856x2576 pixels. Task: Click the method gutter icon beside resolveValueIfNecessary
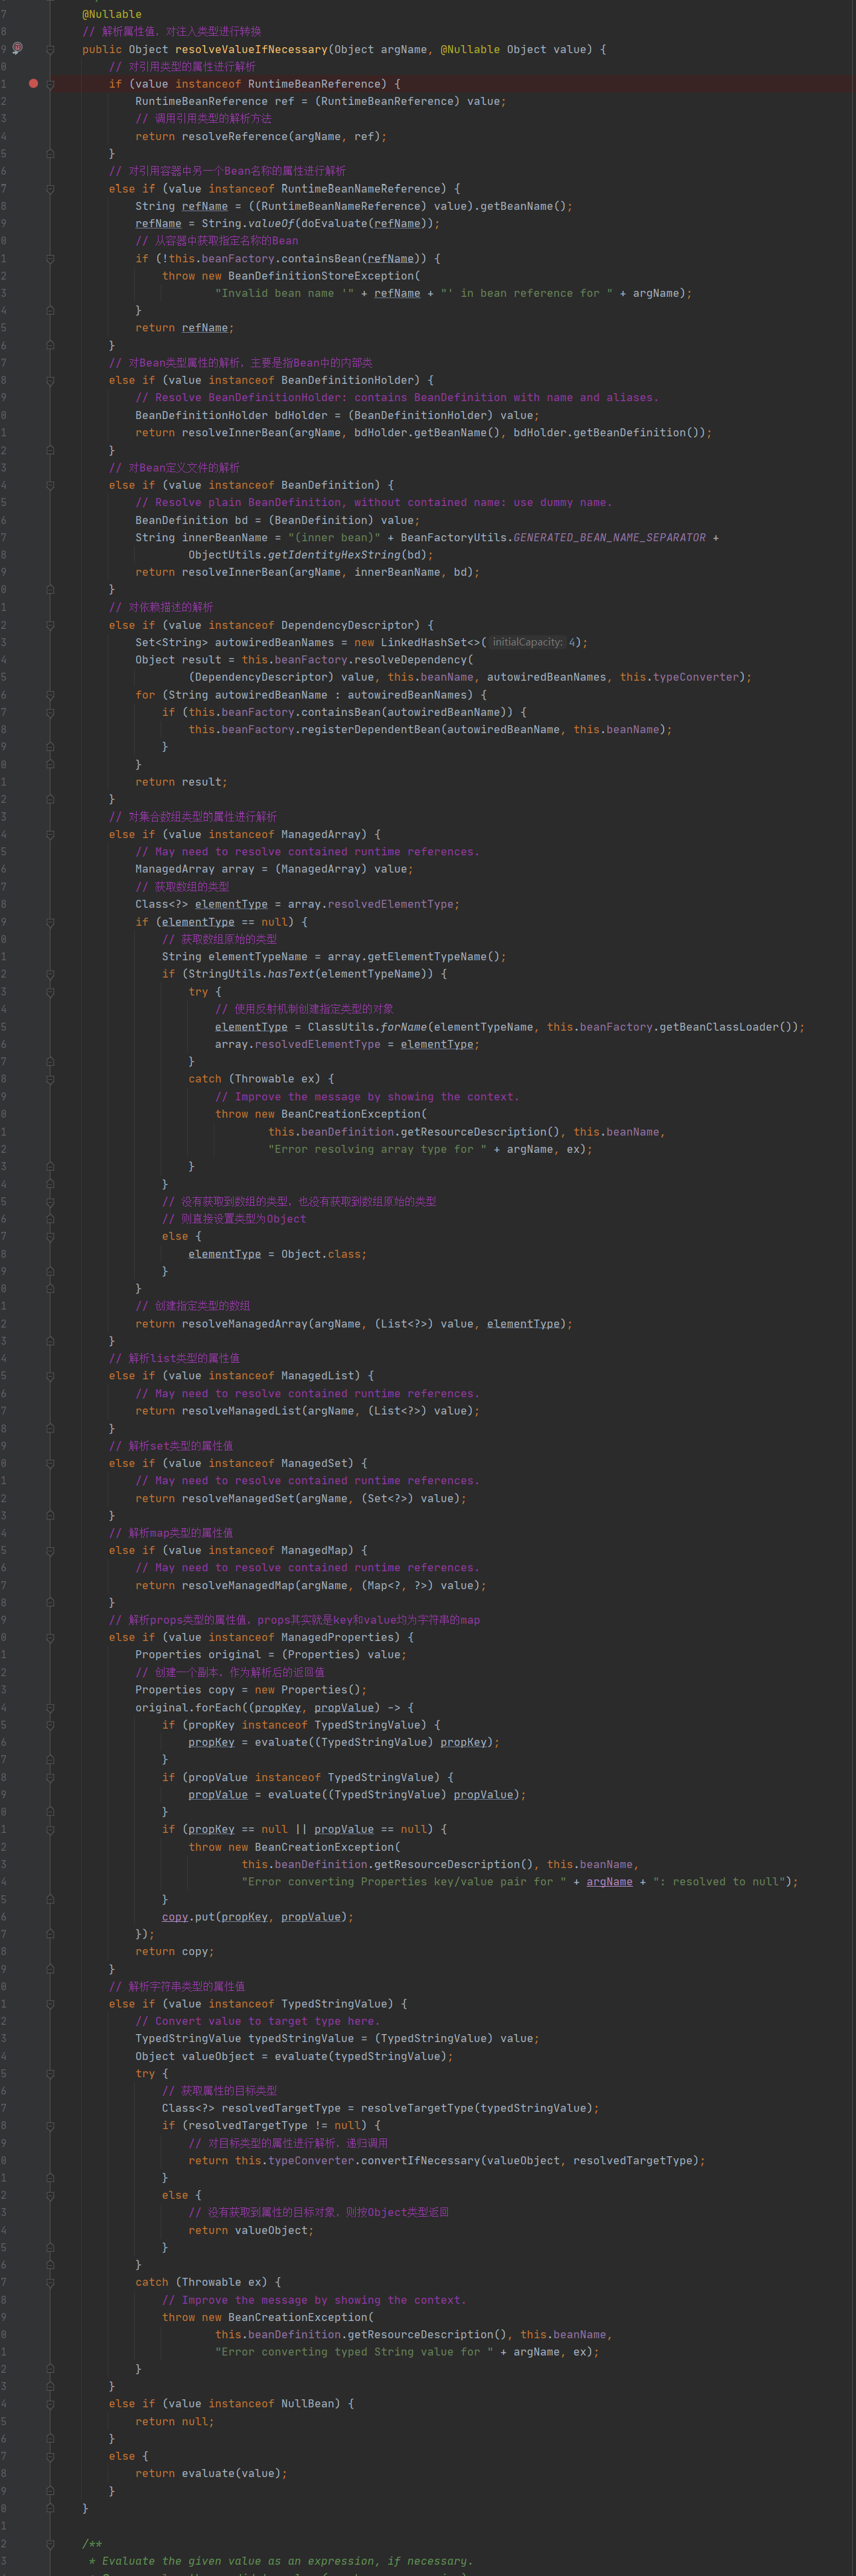[x=17, y=48]
